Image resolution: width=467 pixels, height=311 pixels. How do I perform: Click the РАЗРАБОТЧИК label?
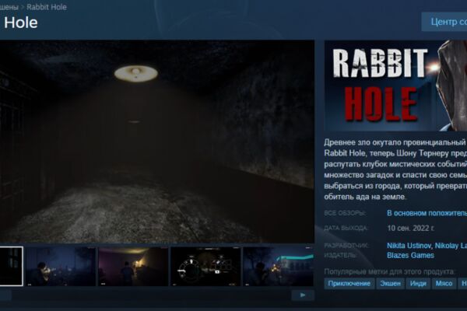click(x=346, y=246)
